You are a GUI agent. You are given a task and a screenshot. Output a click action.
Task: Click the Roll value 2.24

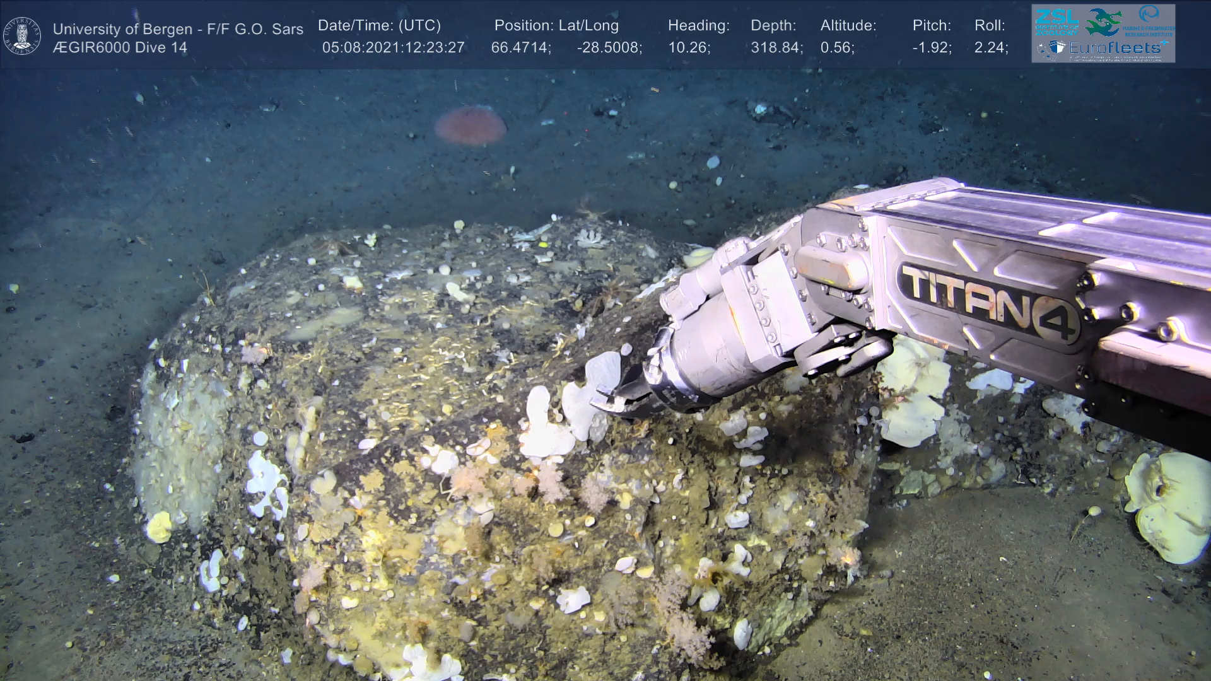tap(991, 48)
